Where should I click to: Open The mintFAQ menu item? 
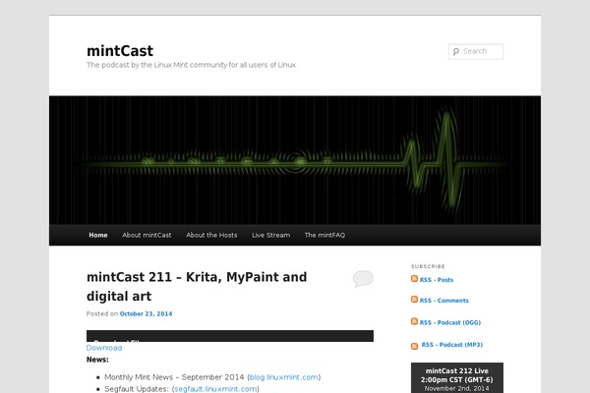click(x=324, y=235)
